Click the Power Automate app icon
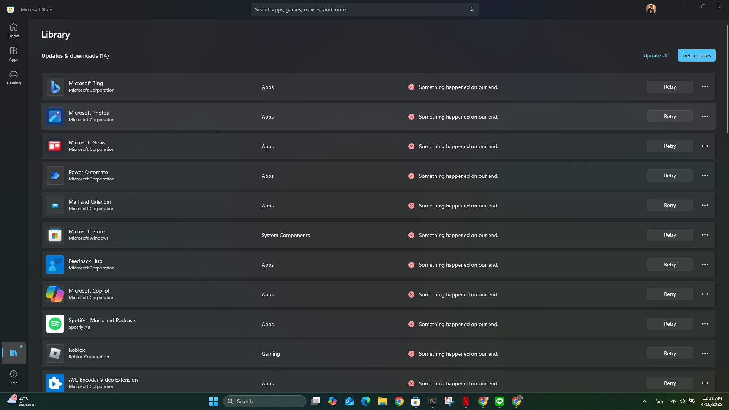 pyautogui.click(x=55, y=176)
